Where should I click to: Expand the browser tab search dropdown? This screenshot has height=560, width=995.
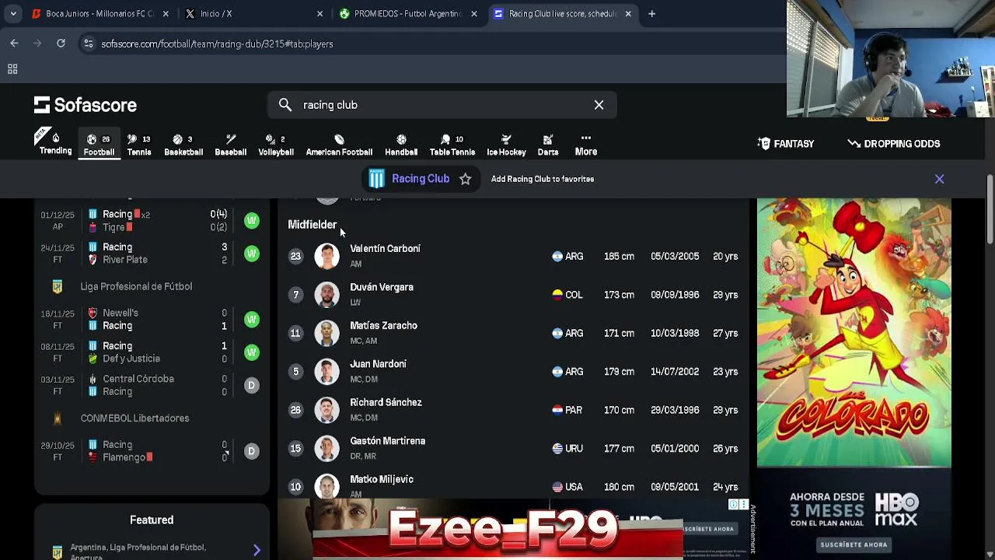tap(12, 13)
